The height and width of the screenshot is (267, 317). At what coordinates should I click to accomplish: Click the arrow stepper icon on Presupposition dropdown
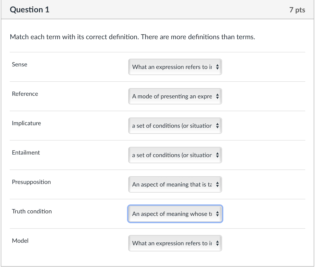pyautogui.click(x=217, y=185)
